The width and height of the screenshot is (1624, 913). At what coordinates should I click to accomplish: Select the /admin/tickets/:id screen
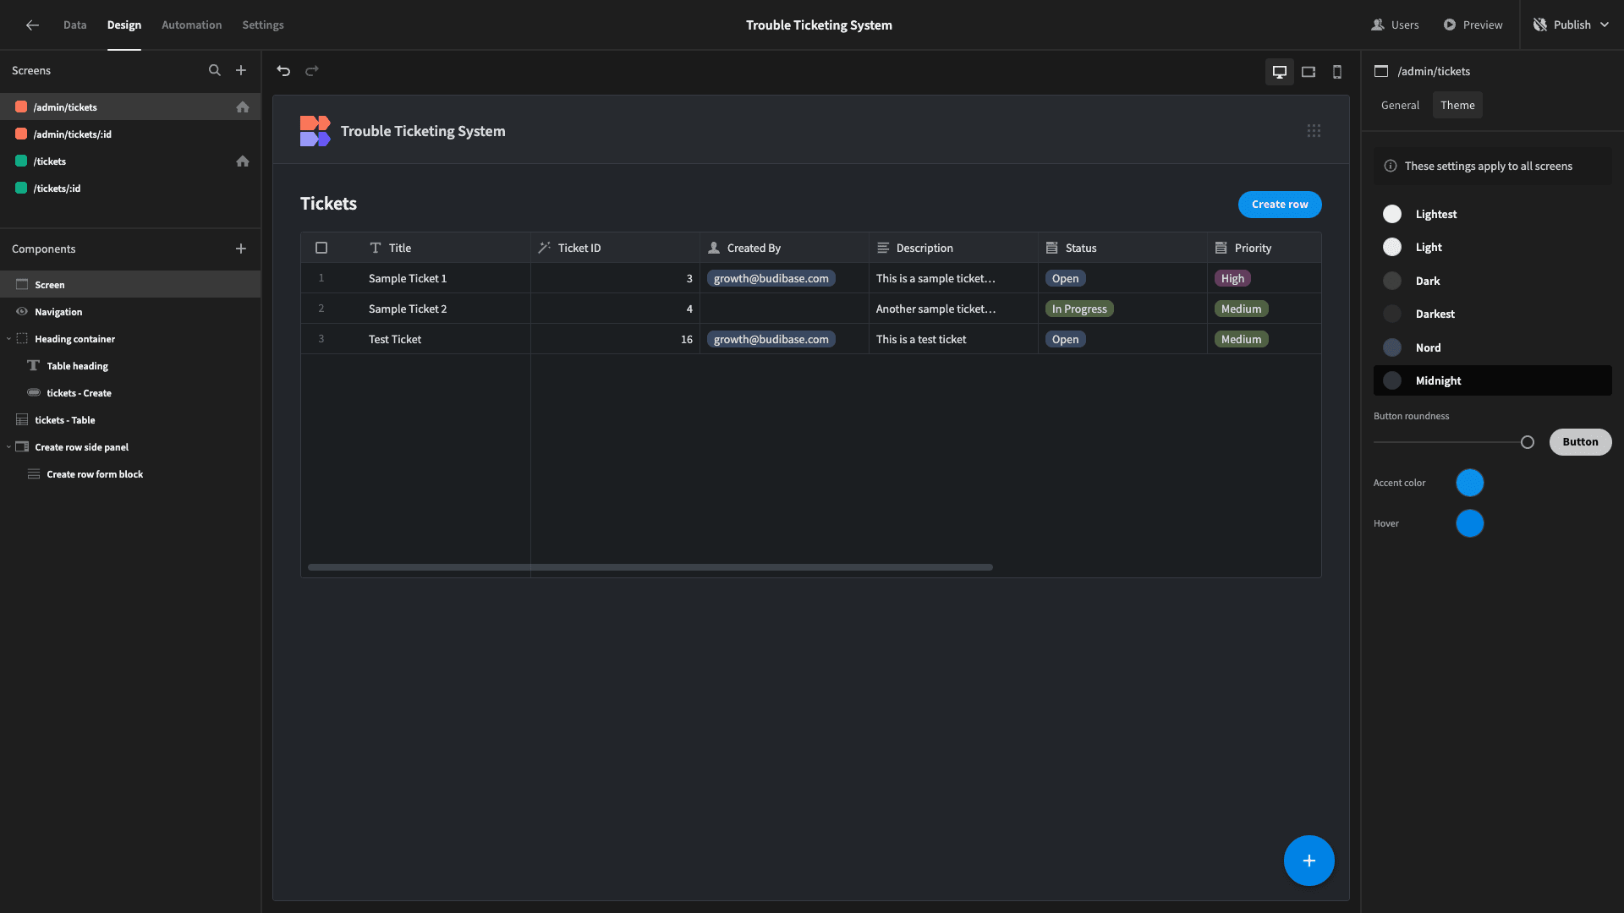point(130,134)
